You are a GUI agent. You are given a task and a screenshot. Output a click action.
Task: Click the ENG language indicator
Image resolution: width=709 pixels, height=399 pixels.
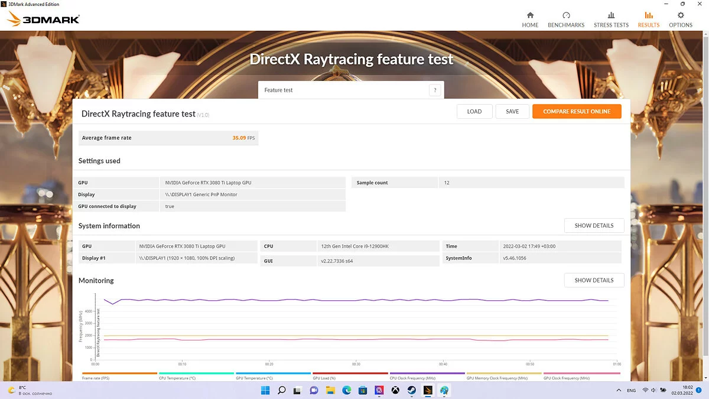coord(632,390)
